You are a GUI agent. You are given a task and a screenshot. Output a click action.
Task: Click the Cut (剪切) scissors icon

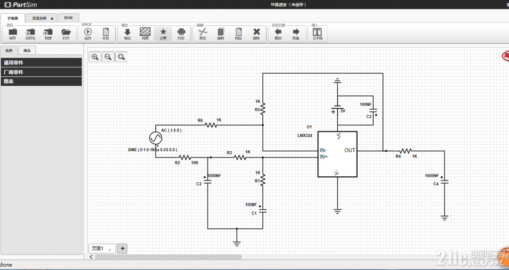click(x=202, y=32)
